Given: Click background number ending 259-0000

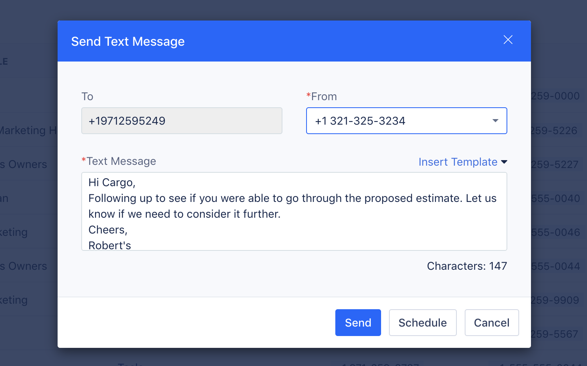Looking at the screenshot, I should tap(555, 96).
